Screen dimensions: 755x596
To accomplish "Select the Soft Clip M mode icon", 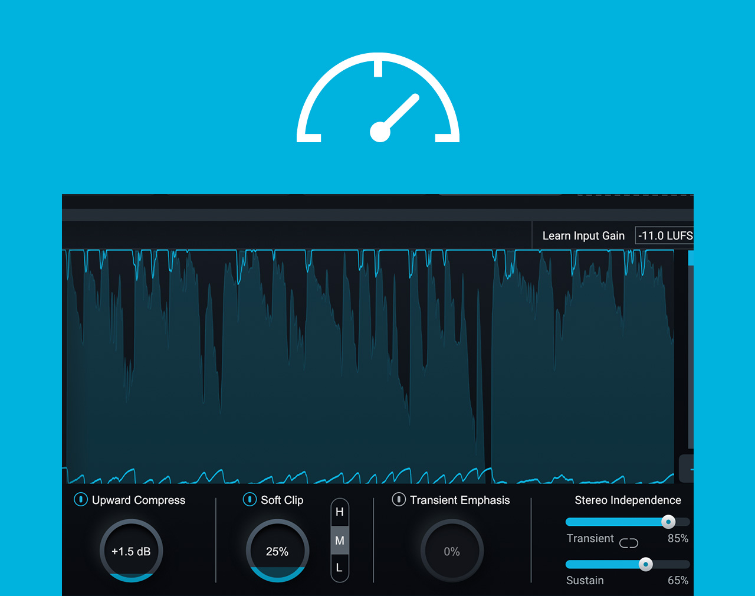I will click(x=340, y=539).
